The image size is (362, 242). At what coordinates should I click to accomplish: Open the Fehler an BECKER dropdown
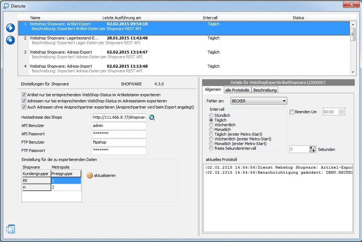coord(259,101)
